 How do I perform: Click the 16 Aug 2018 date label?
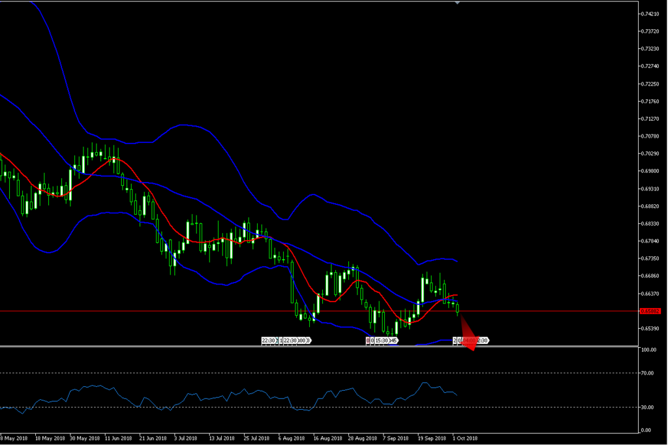tap(327, 438)
